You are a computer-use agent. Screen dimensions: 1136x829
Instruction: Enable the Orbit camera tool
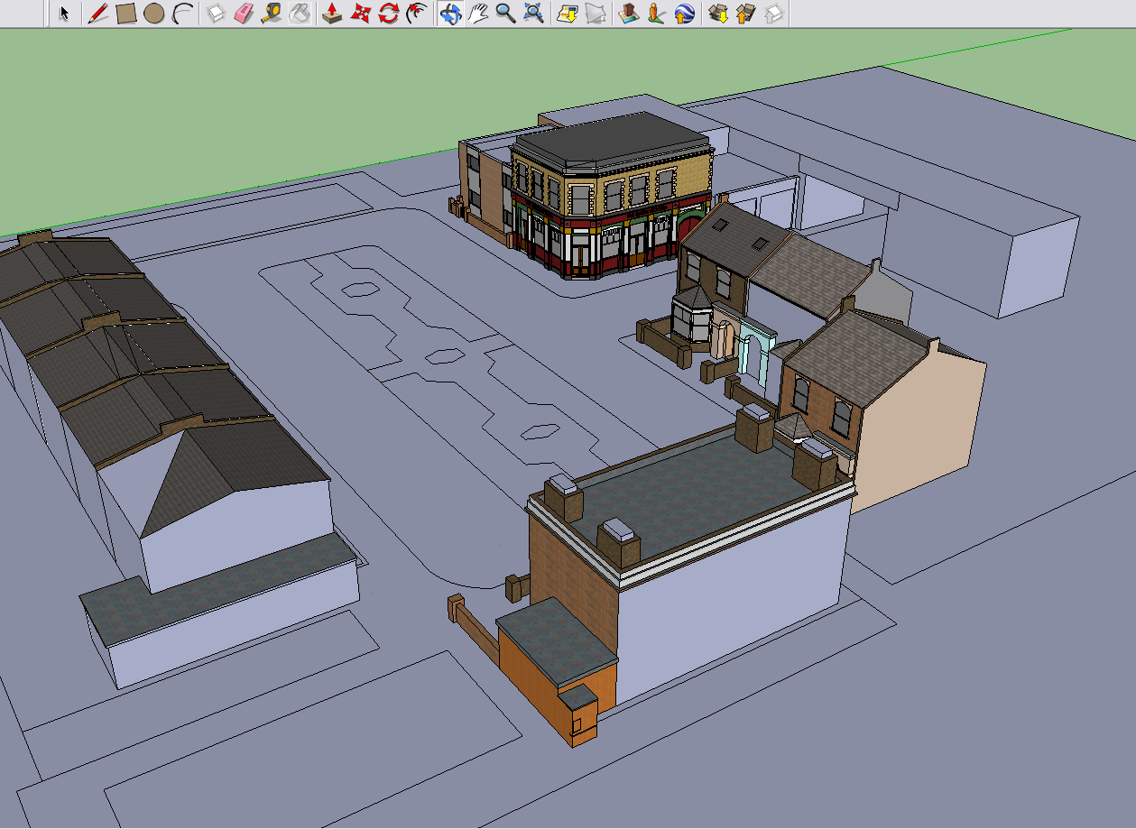450,14
